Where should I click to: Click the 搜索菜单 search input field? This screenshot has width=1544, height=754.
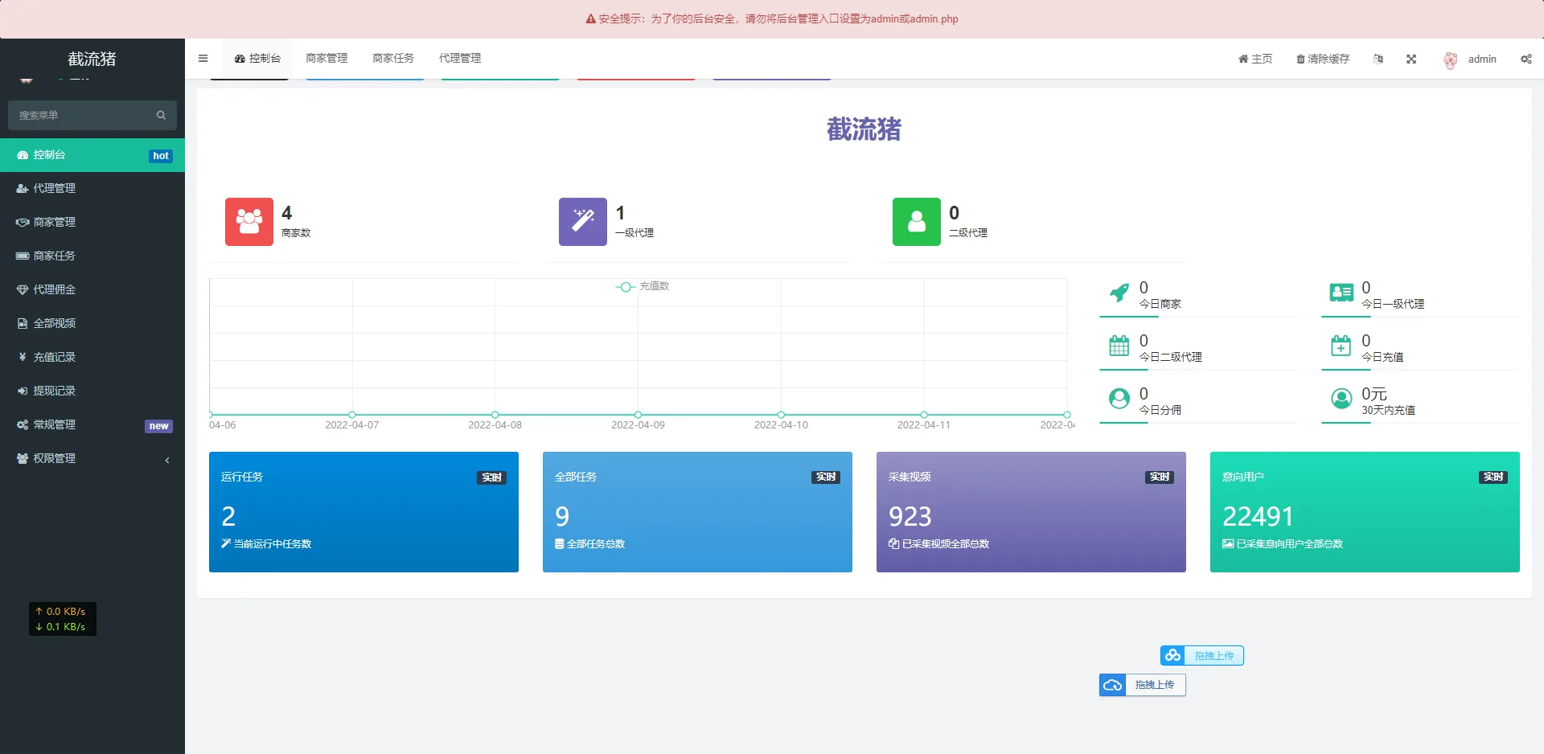point(84,116)
